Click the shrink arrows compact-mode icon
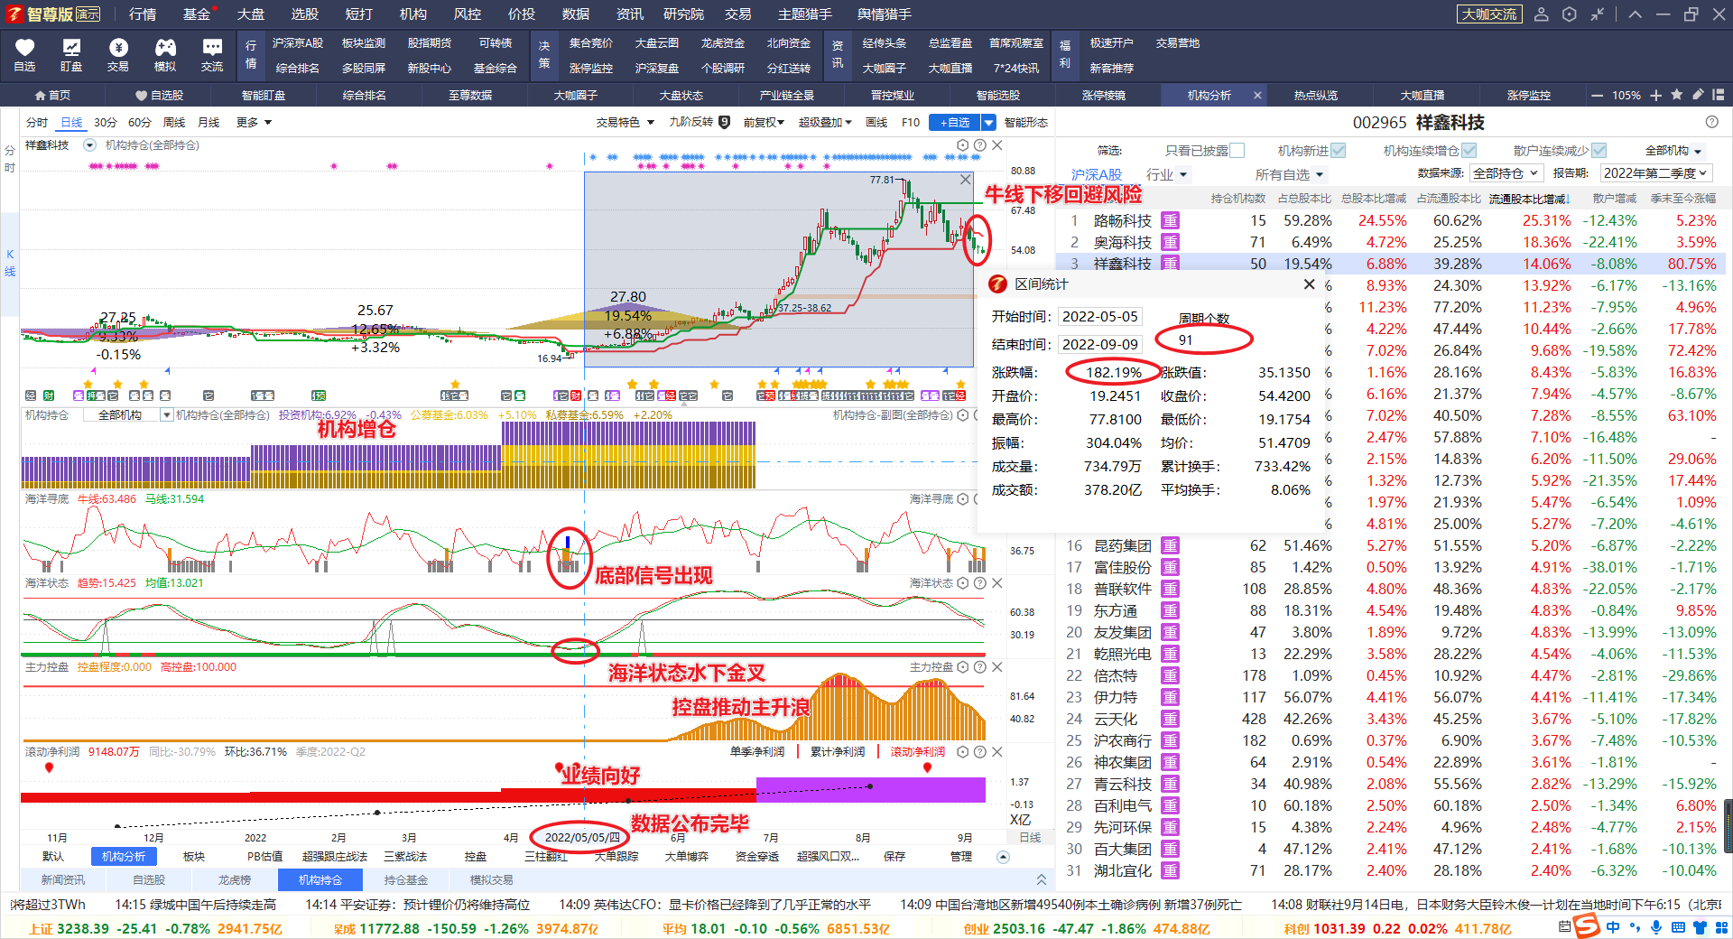Image resolution: width=1733 pixels, height=939 pixels. pos(1598,14)
